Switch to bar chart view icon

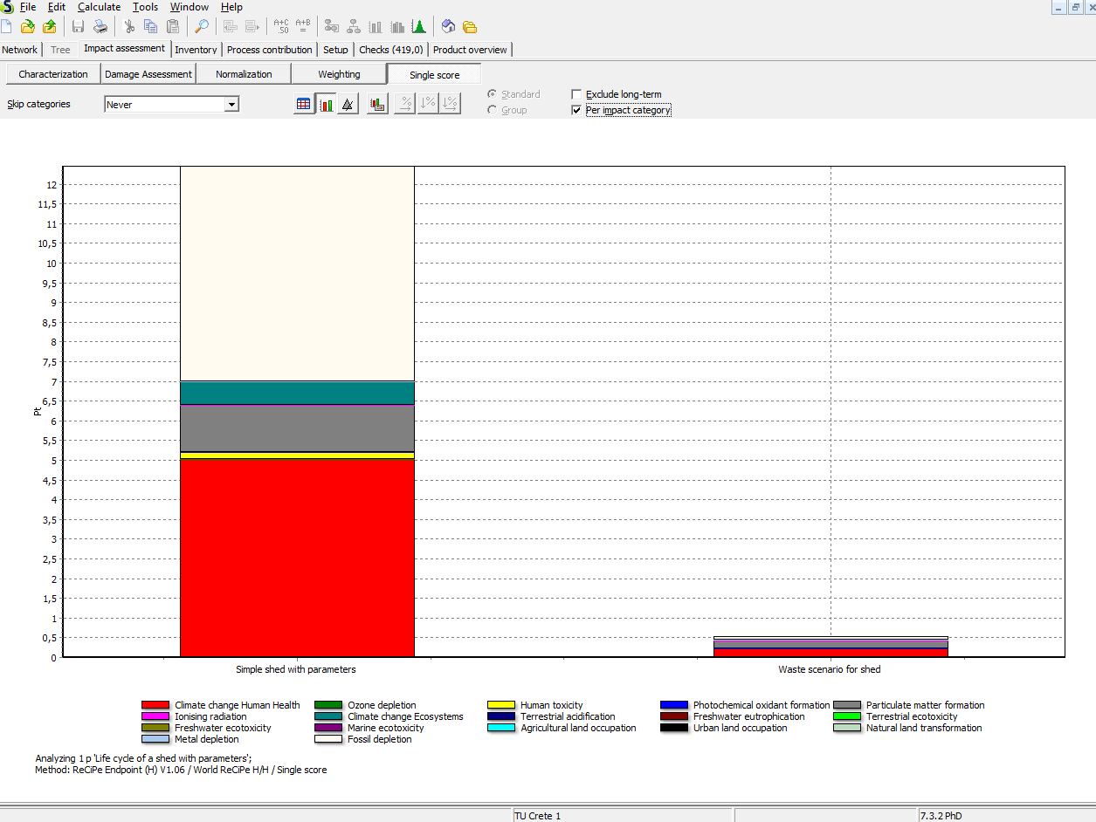pyautogui.click(x=326, y=105)
